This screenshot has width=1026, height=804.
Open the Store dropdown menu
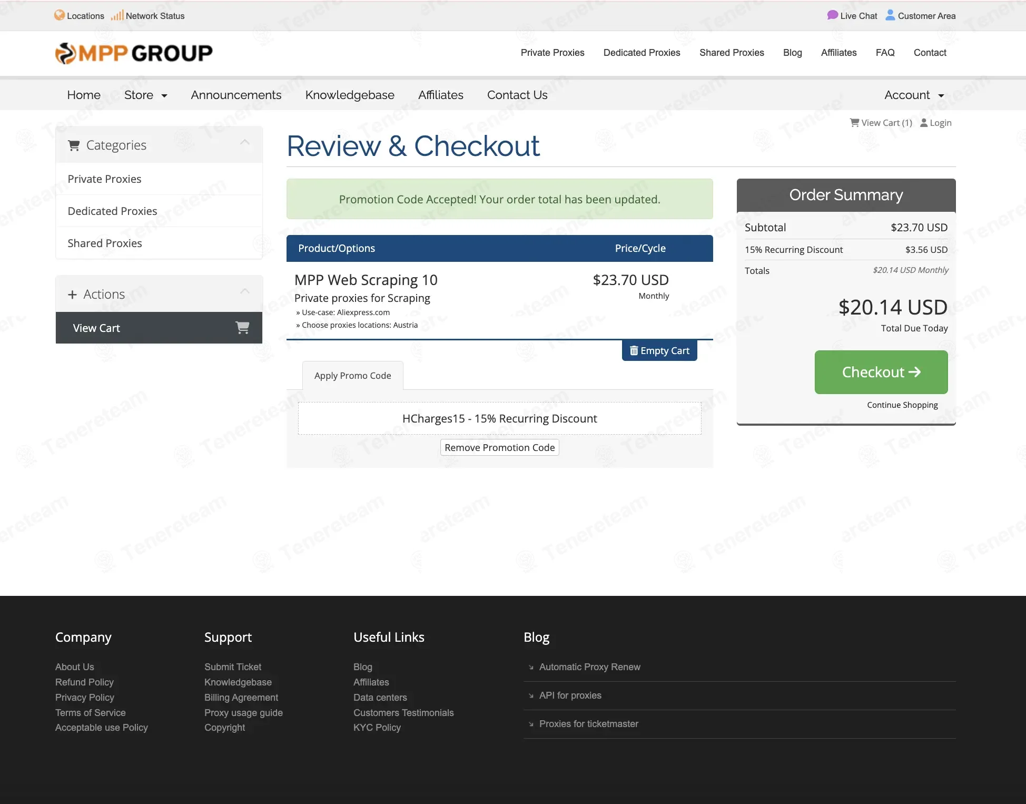[x=146, y=95]
